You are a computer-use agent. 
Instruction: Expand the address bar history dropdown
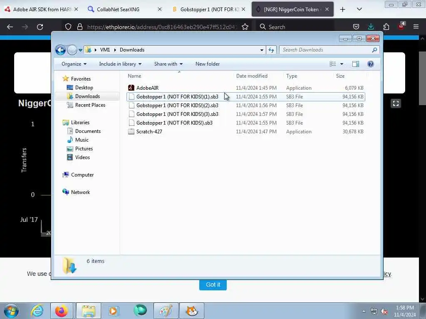(262, 50)
